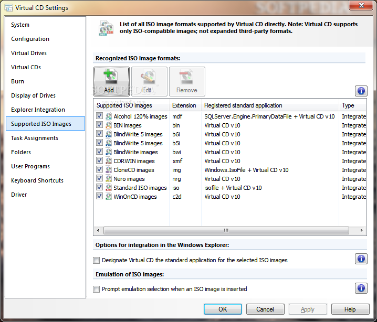Toggle BlindWrite 5 images b5i checkbox

pos(99,143)
